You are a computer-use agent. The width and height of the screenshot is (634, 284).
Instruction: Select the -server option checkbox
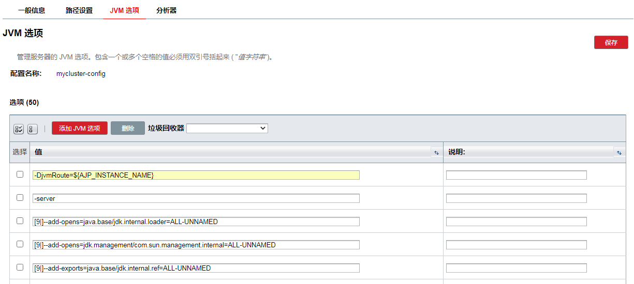coord(20,198)
